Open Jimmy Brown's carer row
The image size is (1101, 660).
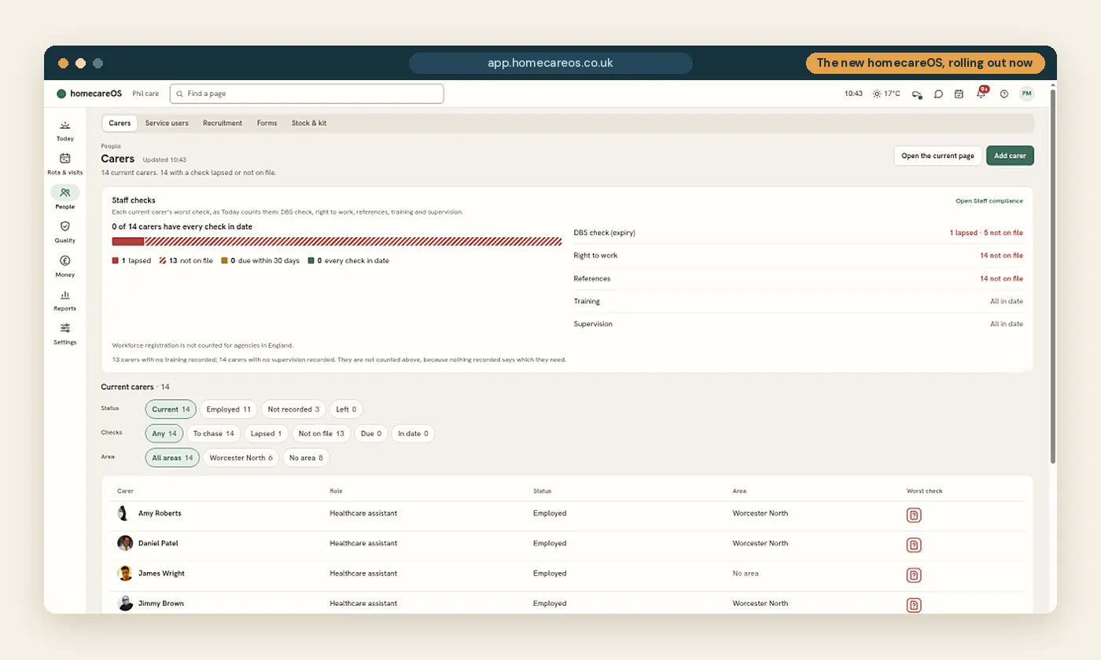[x=567, y=603]
